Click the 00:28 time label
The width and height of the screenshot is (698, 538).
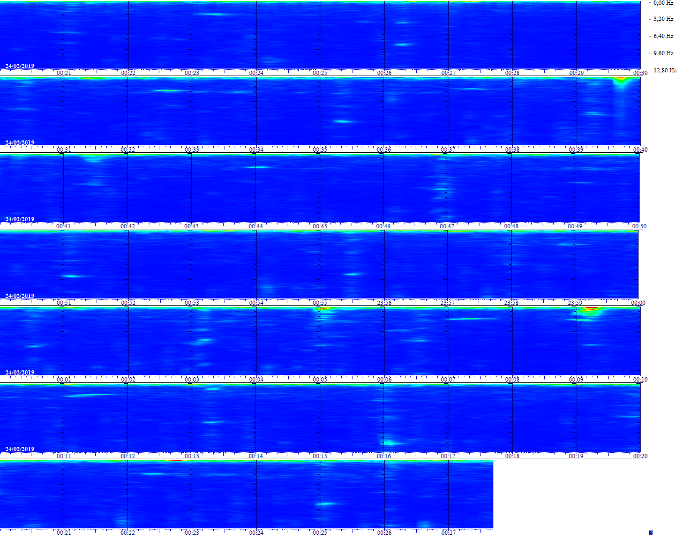tap(512, 73)
